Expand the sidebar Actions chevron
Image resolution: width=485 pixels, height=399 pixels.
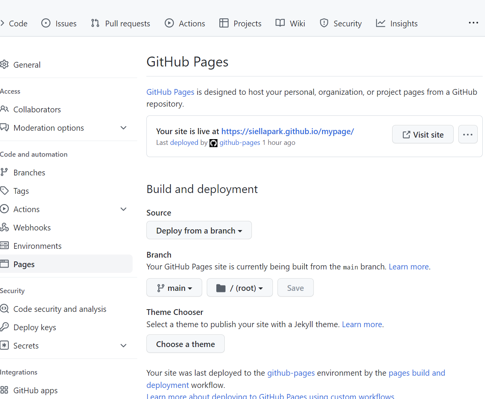point(123,209)
